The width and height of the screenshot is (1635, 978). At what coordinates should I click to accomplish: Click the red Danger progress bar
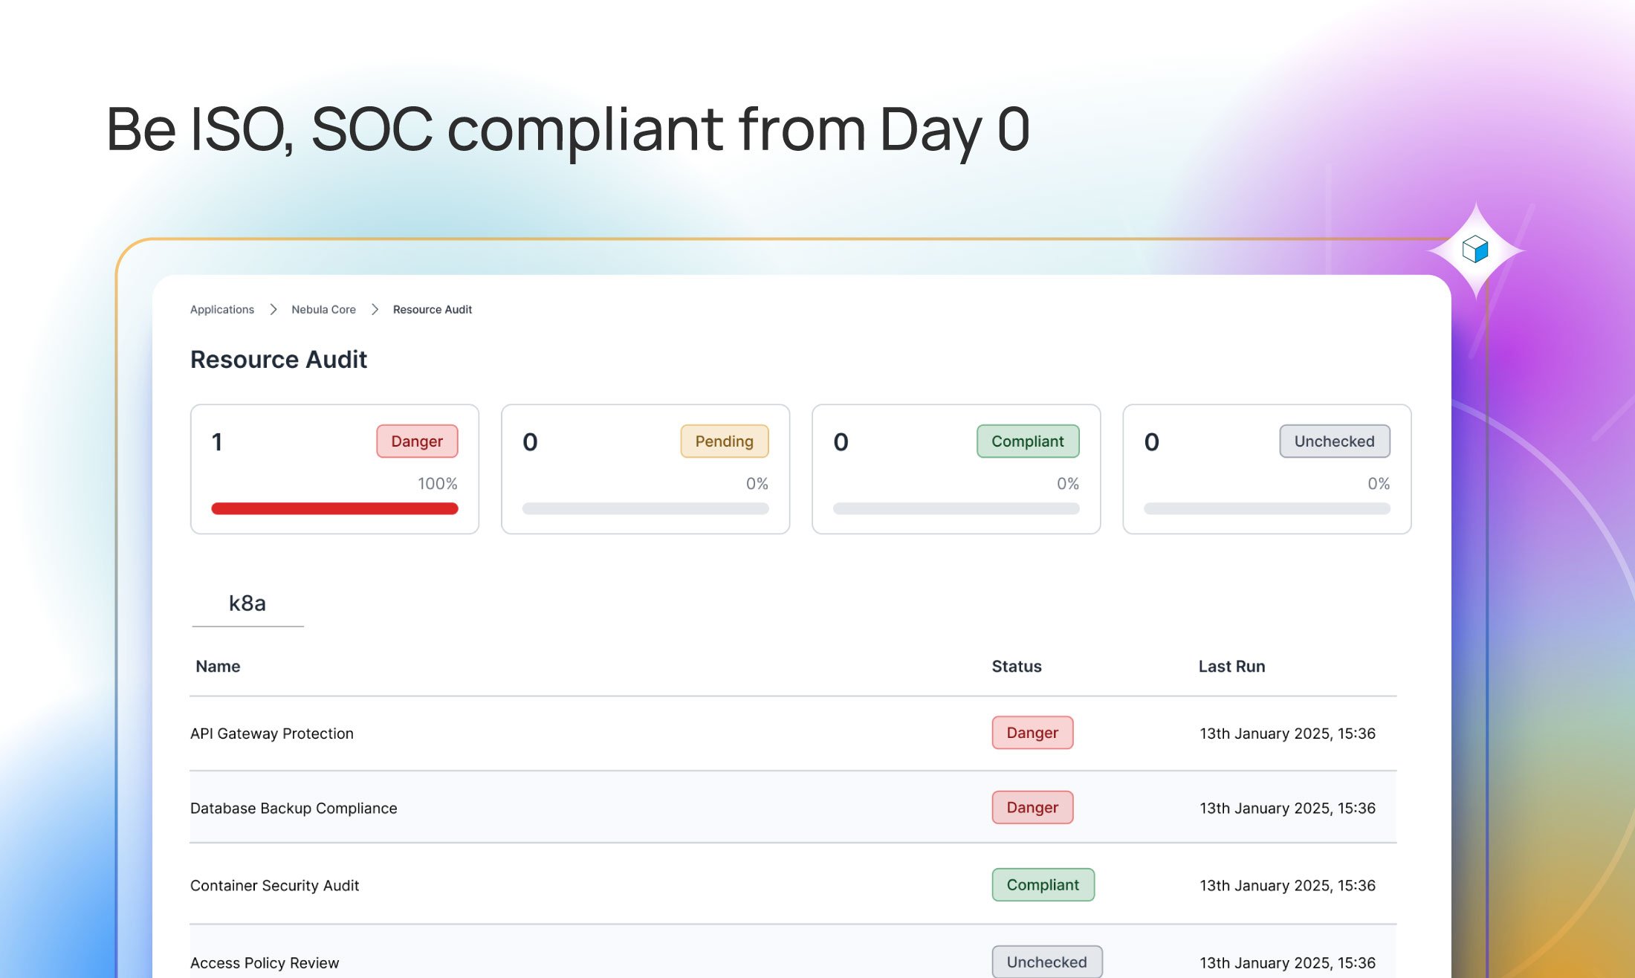click(334, 508)
